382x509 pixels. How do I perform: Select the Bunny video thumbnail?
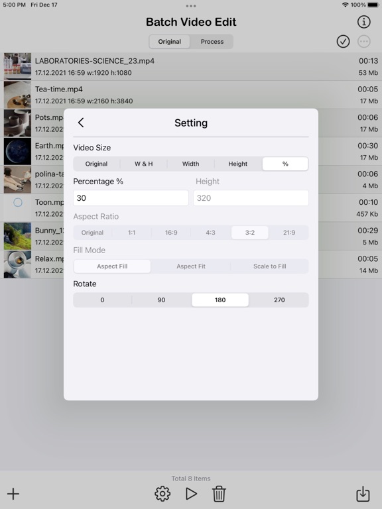click(17, 236)
